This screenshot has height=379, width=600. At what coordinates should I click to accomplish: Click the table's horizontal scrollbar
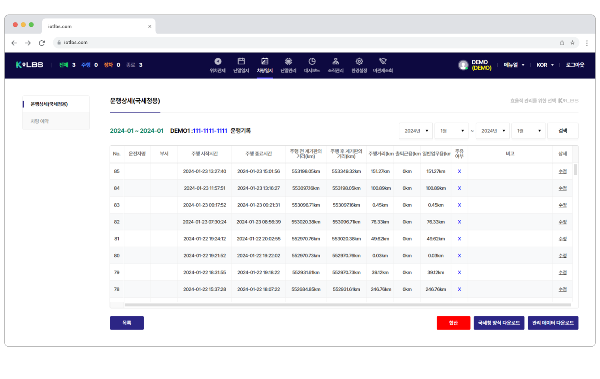348,305
